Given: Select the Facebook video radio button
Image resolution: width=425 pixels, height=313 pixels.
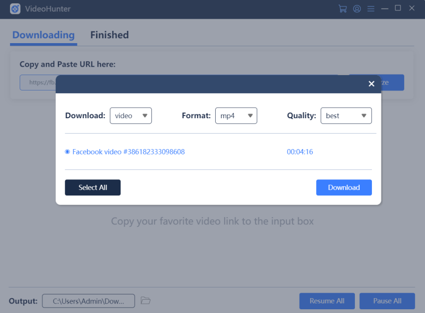Looking at the screenshot, I should [x=67, y=152].
